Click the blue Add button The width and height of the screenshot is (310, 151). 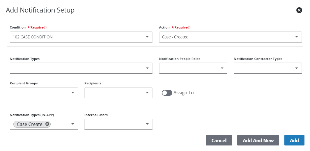click(294, 140)
